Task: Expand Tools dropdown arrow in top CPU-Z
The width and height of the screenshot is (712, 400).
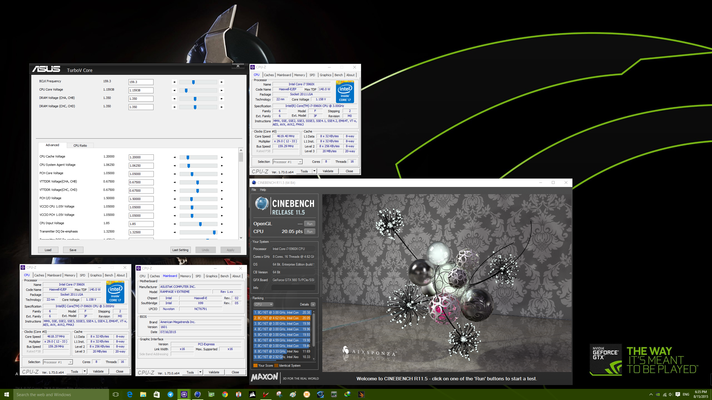Action: pyautogui.click(x=315, y=171)
